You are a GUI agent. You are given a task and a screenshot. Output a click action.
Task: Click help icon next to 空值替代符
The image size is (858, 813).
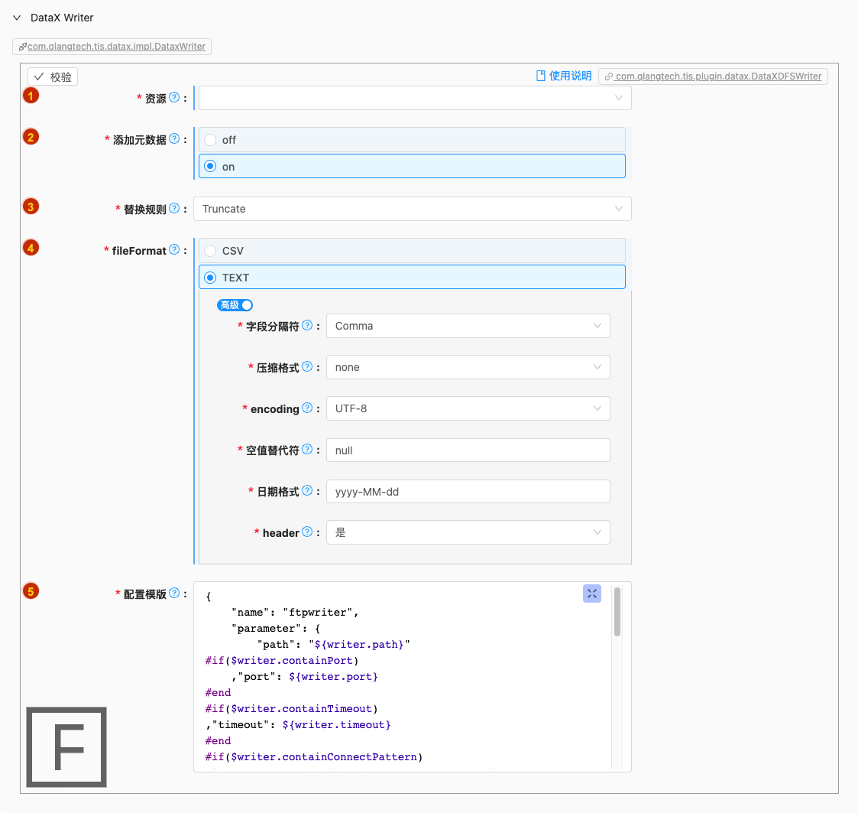[308, 449]
